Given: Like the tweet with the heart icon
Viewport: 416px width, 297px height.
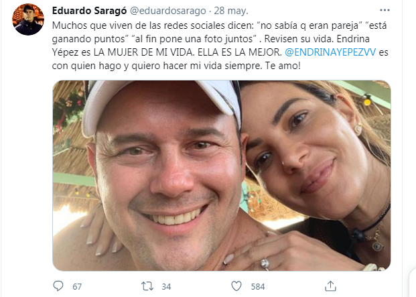Looking at the screenshot, I should click(x=236, y=286).
